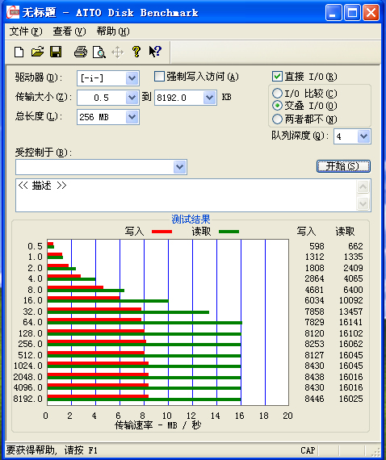Start the benchmark with 开始 button
The image size is (386, 460).
point(343,166)
